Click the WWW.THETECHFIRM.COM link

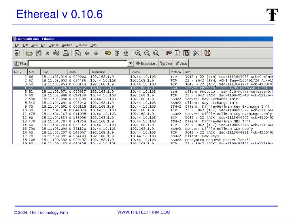(x=144, y=212)
